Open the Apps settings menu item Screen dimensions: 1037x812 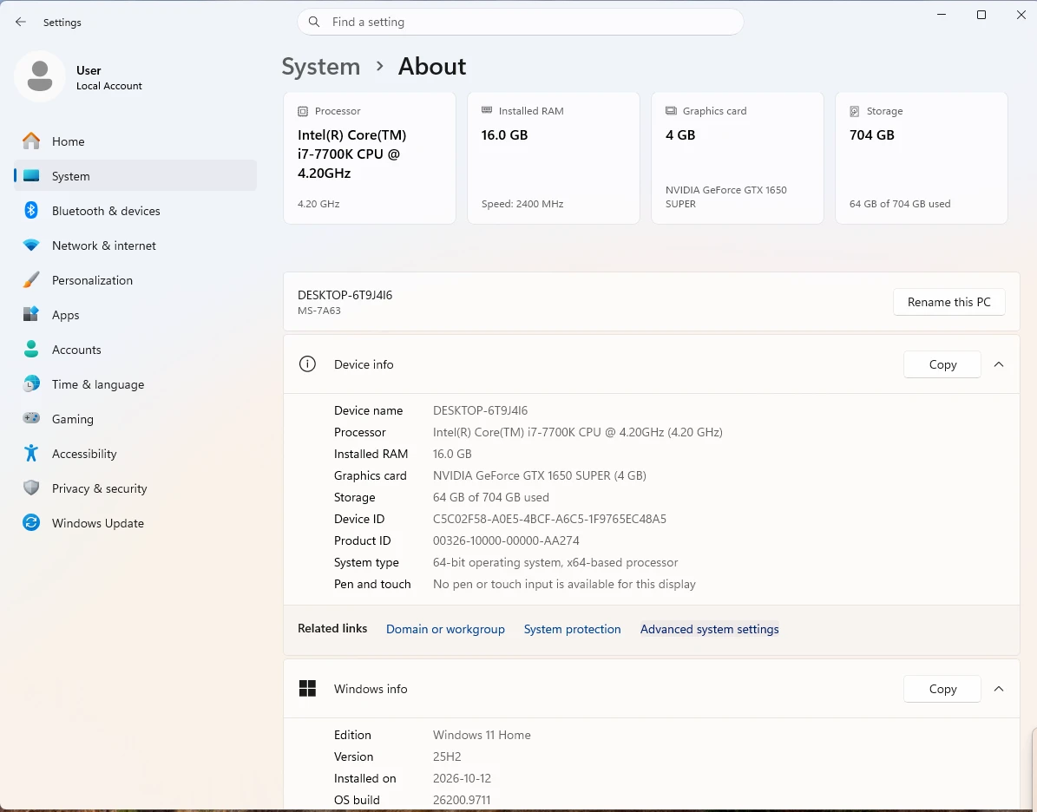tap(135, 315)
